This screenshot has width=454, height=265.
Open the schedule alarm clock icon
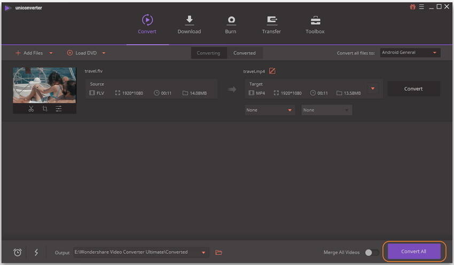point(18,252)
